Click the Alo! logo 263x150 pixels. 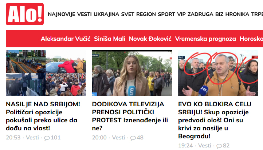(25, 14)
